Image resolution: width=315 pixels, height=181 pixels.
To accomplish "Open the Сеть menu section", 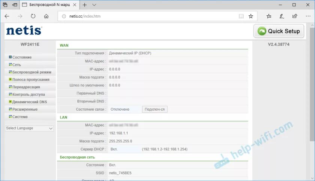I will (x=16, y=65).
